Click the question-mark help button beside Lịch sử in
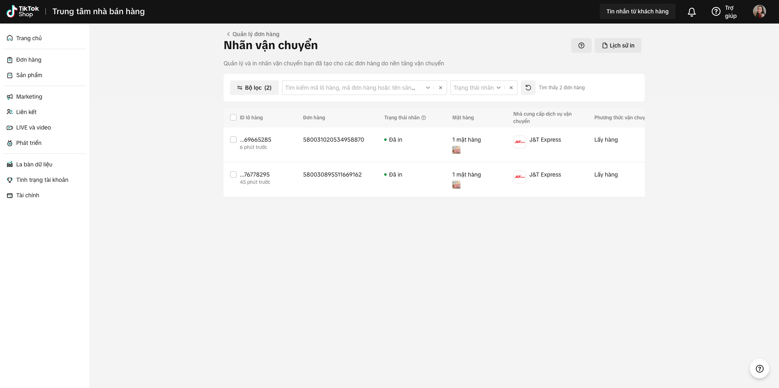The width and height of the screenshot is (779, 388). [581, 45]
